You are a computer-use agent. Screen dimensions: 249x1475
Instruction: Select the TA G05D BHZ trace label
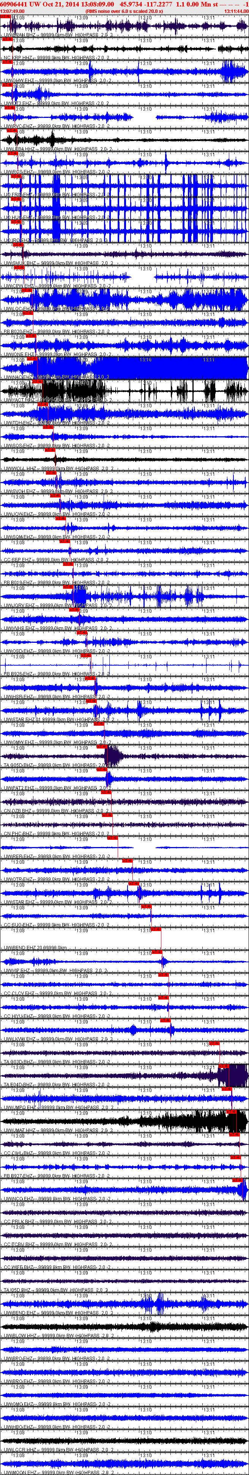[58, 765]
